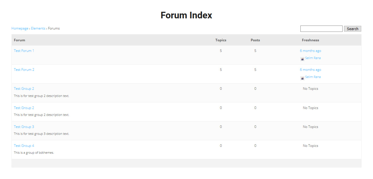Click Selim Rana's avatar in Test Forum 2 row
The height and width of the screenshot is (179, 373).
(x=302, y=78)
